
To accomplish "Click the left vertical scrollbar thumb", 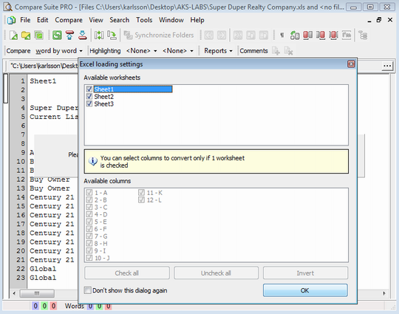I will pyautogui.click(x=6, y=88).
